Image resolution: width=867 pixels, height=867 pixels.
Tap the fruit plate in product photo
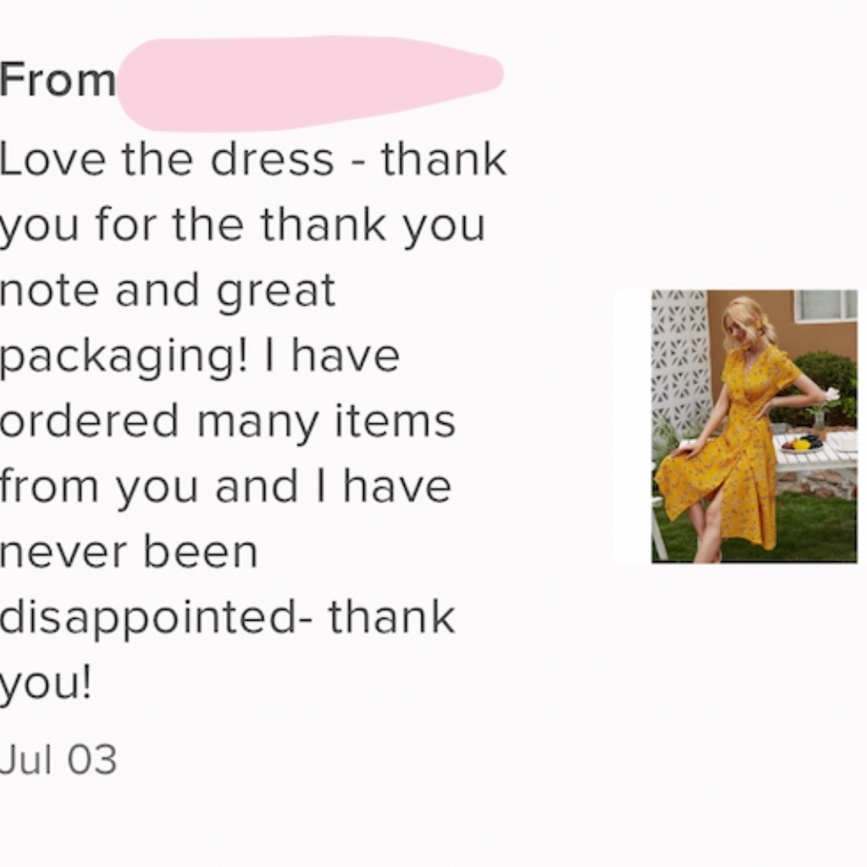pyautogui.click(x=799, y=443)
